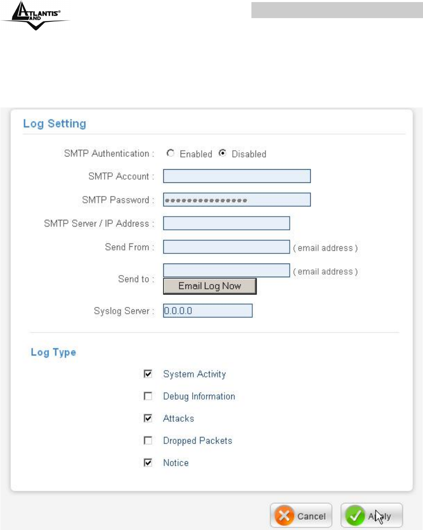Screen dimensions: 423x530
Task: Enable Dropped Packets logging
Action: point(148,441)
